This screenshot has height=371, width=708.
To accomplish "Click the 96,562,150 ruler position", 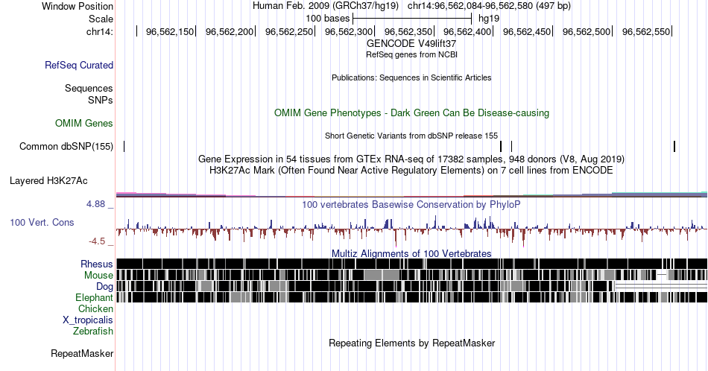I will pyautogui.click(x=169, y=31).
